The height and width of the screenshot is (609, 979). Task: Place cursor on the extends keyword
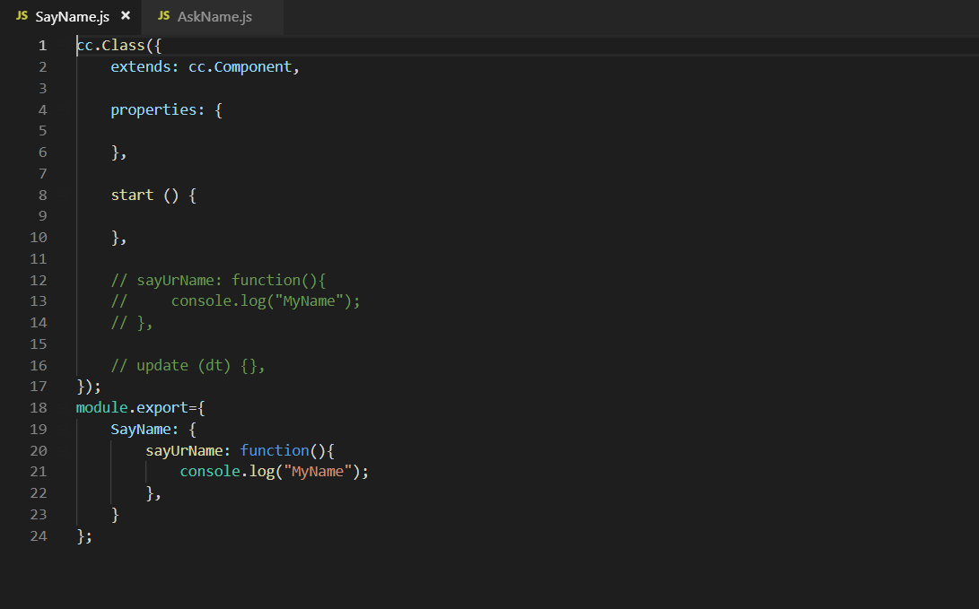tap(141, 67)
